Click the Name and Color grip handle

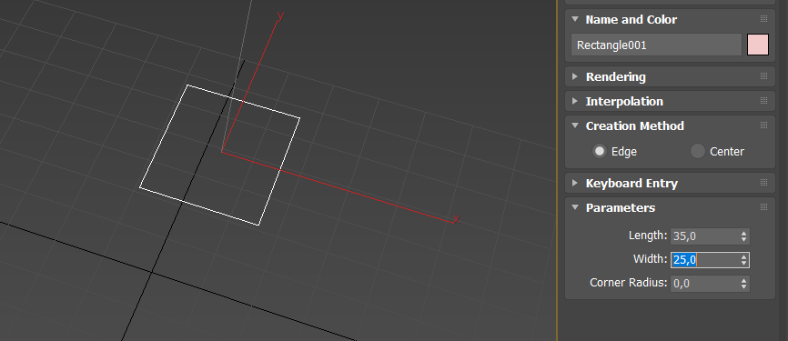763,19
